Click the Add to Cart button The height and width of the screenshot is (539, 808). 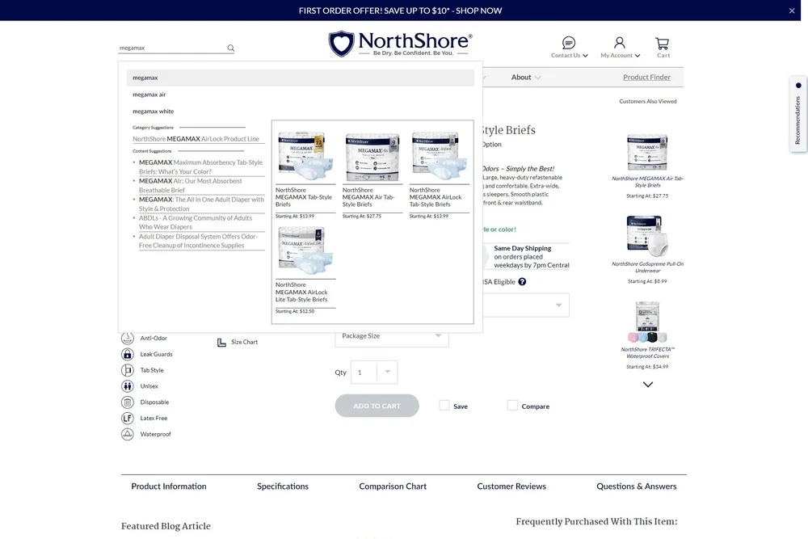pyautogui.click(x=377, y=406)
